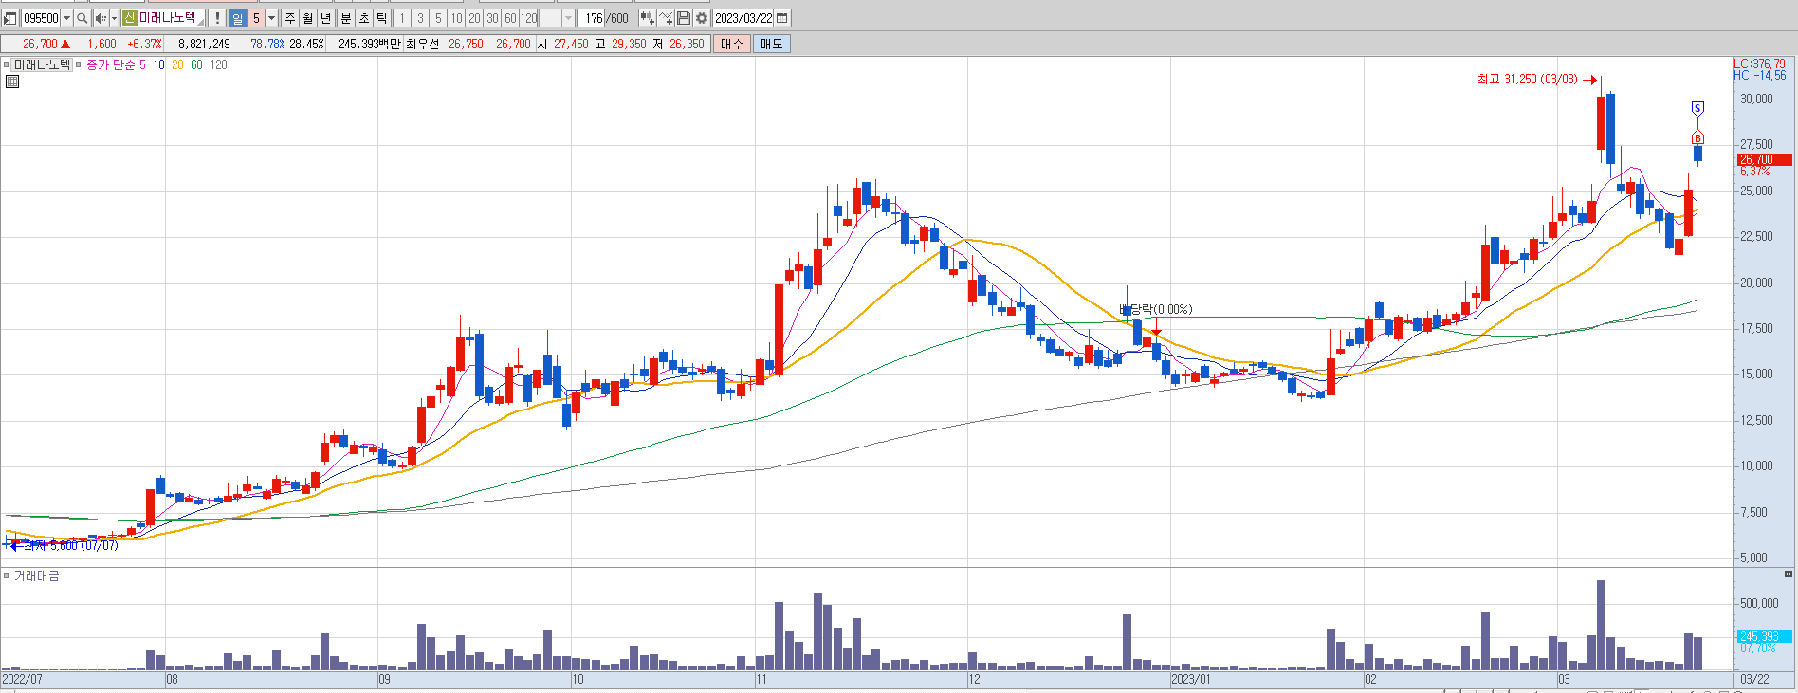This screenshot has height=693, width=1798.
Task: Click the red B buy signal marker
Action: (x=1697, y=138)
